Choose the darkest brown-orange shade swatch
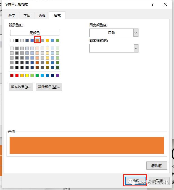 pos(37,67)
